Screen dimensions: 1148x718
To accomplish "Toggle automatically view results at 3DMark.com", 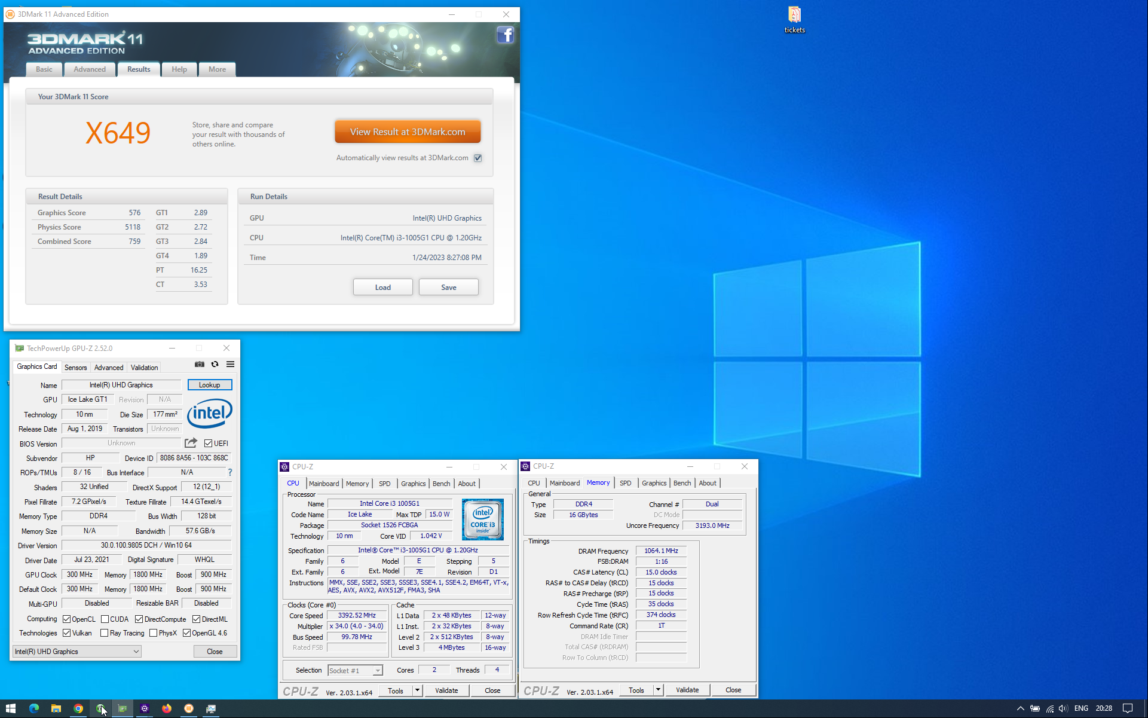I will 477,158.
